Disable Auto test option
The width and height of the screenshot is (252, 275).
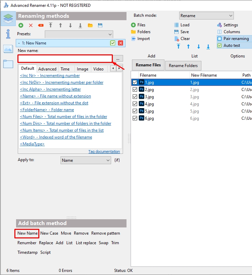[234, 45]
